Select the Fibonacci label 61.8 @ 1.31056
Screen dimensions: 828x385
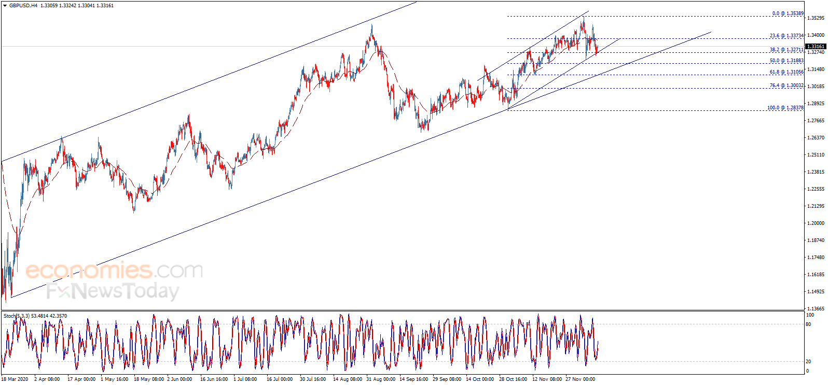(786, 72)
